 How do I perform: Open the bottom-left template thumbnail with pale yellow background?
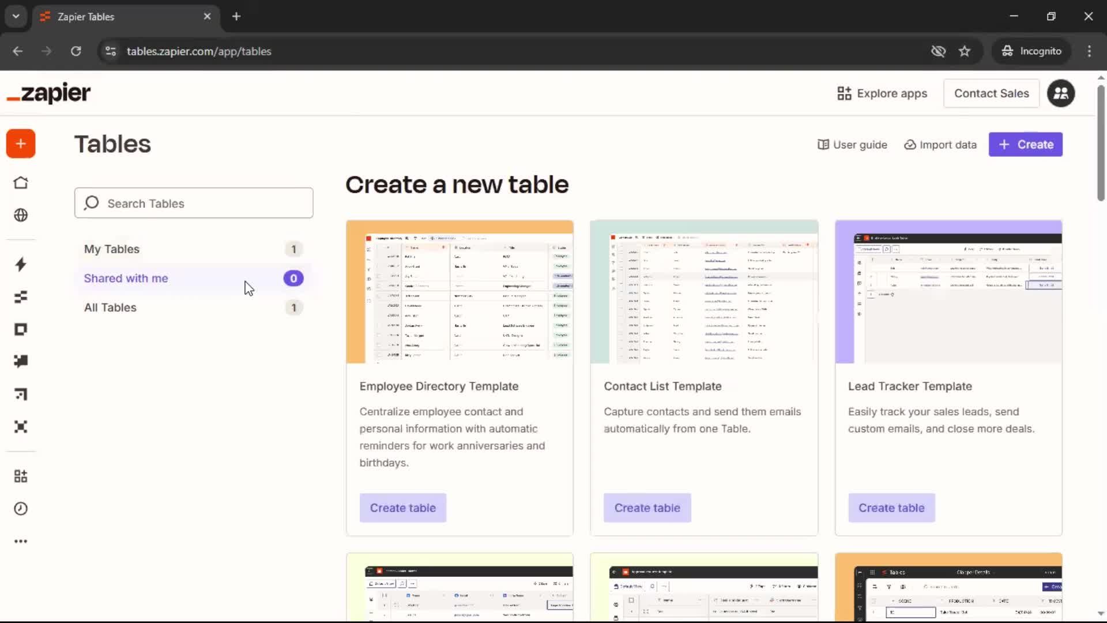460,587
